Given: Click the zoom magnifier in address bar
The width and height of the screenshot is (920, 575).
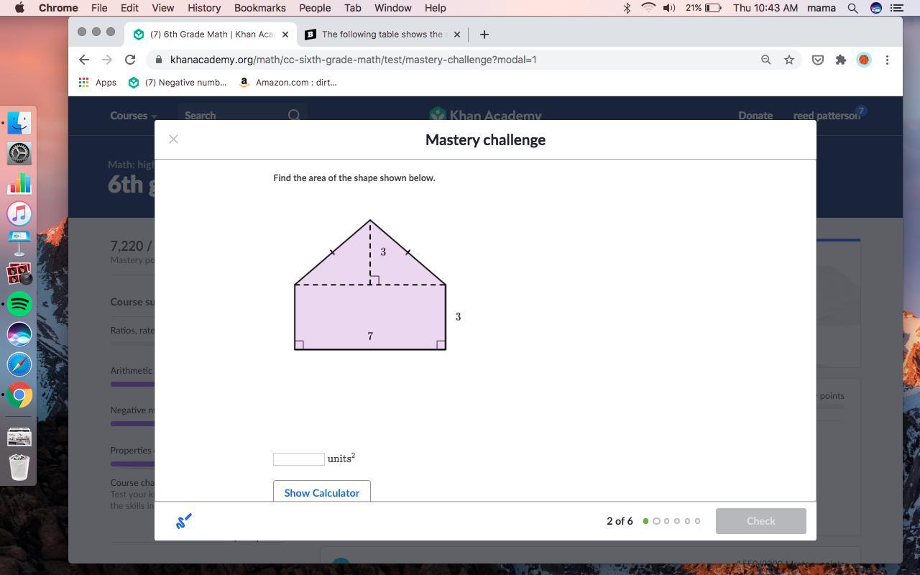Looking at the screenshot, I should (766, 60).
